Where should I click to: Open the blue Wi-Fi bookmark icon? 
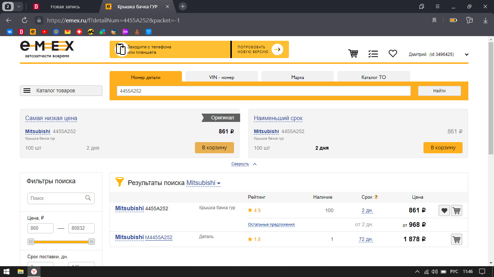(149, 32)
